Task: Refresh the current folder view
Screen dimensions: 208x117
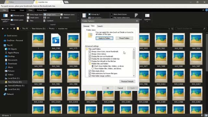Action: tap(172, 29)
